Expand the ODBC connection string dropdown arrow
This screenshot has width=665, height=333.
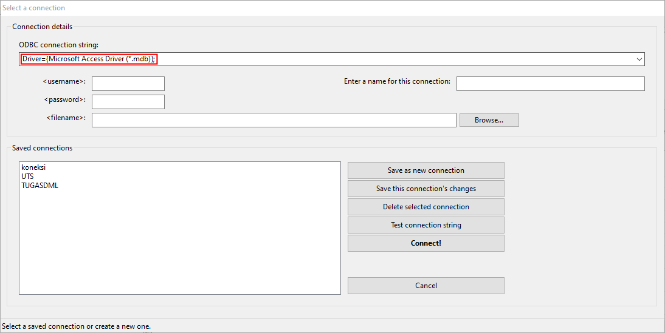639,59
